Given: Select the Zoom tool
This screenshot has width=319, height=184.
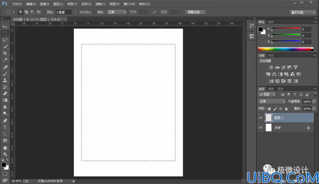Looking at the screenshot, I should 5,154.
